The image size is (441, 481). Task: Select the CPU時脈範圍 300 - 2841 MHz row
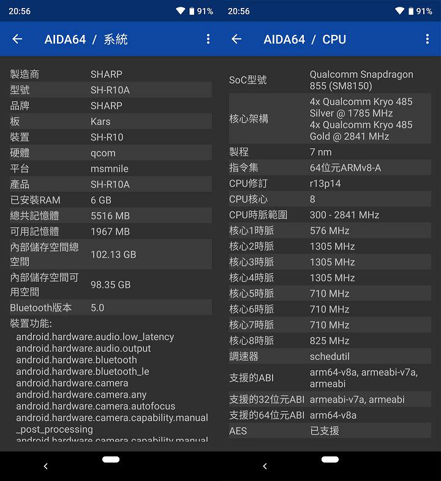pyautogui.click(x=330, y=214)
